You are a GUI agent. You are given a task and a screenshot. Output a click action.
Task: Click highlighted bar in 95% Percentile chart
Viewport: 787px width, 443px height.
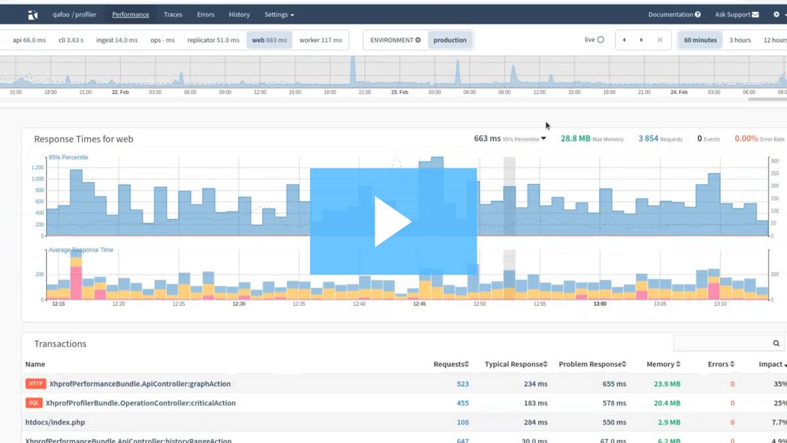click(509, 211)
